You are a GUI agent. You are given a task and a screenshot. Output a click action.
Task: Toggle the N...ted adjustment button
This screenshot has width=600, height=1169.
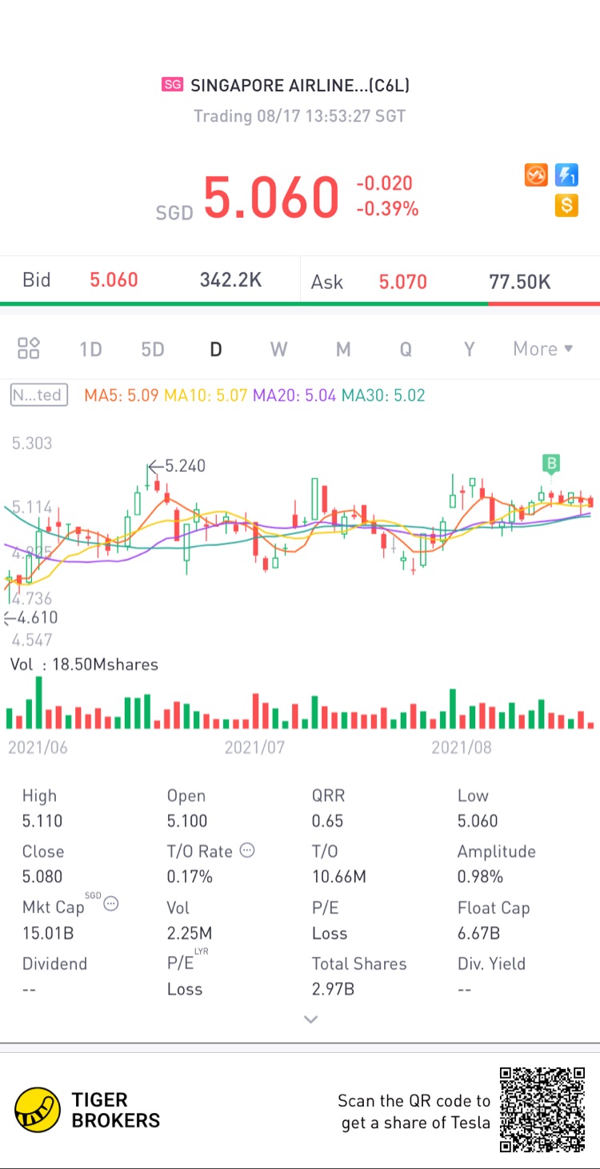38,395
